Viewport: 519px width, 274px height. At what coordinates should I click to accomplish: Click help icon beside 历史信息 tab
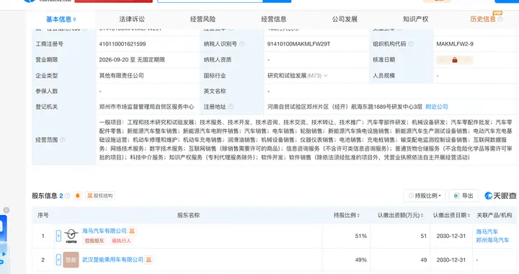(x=500, y=19)
